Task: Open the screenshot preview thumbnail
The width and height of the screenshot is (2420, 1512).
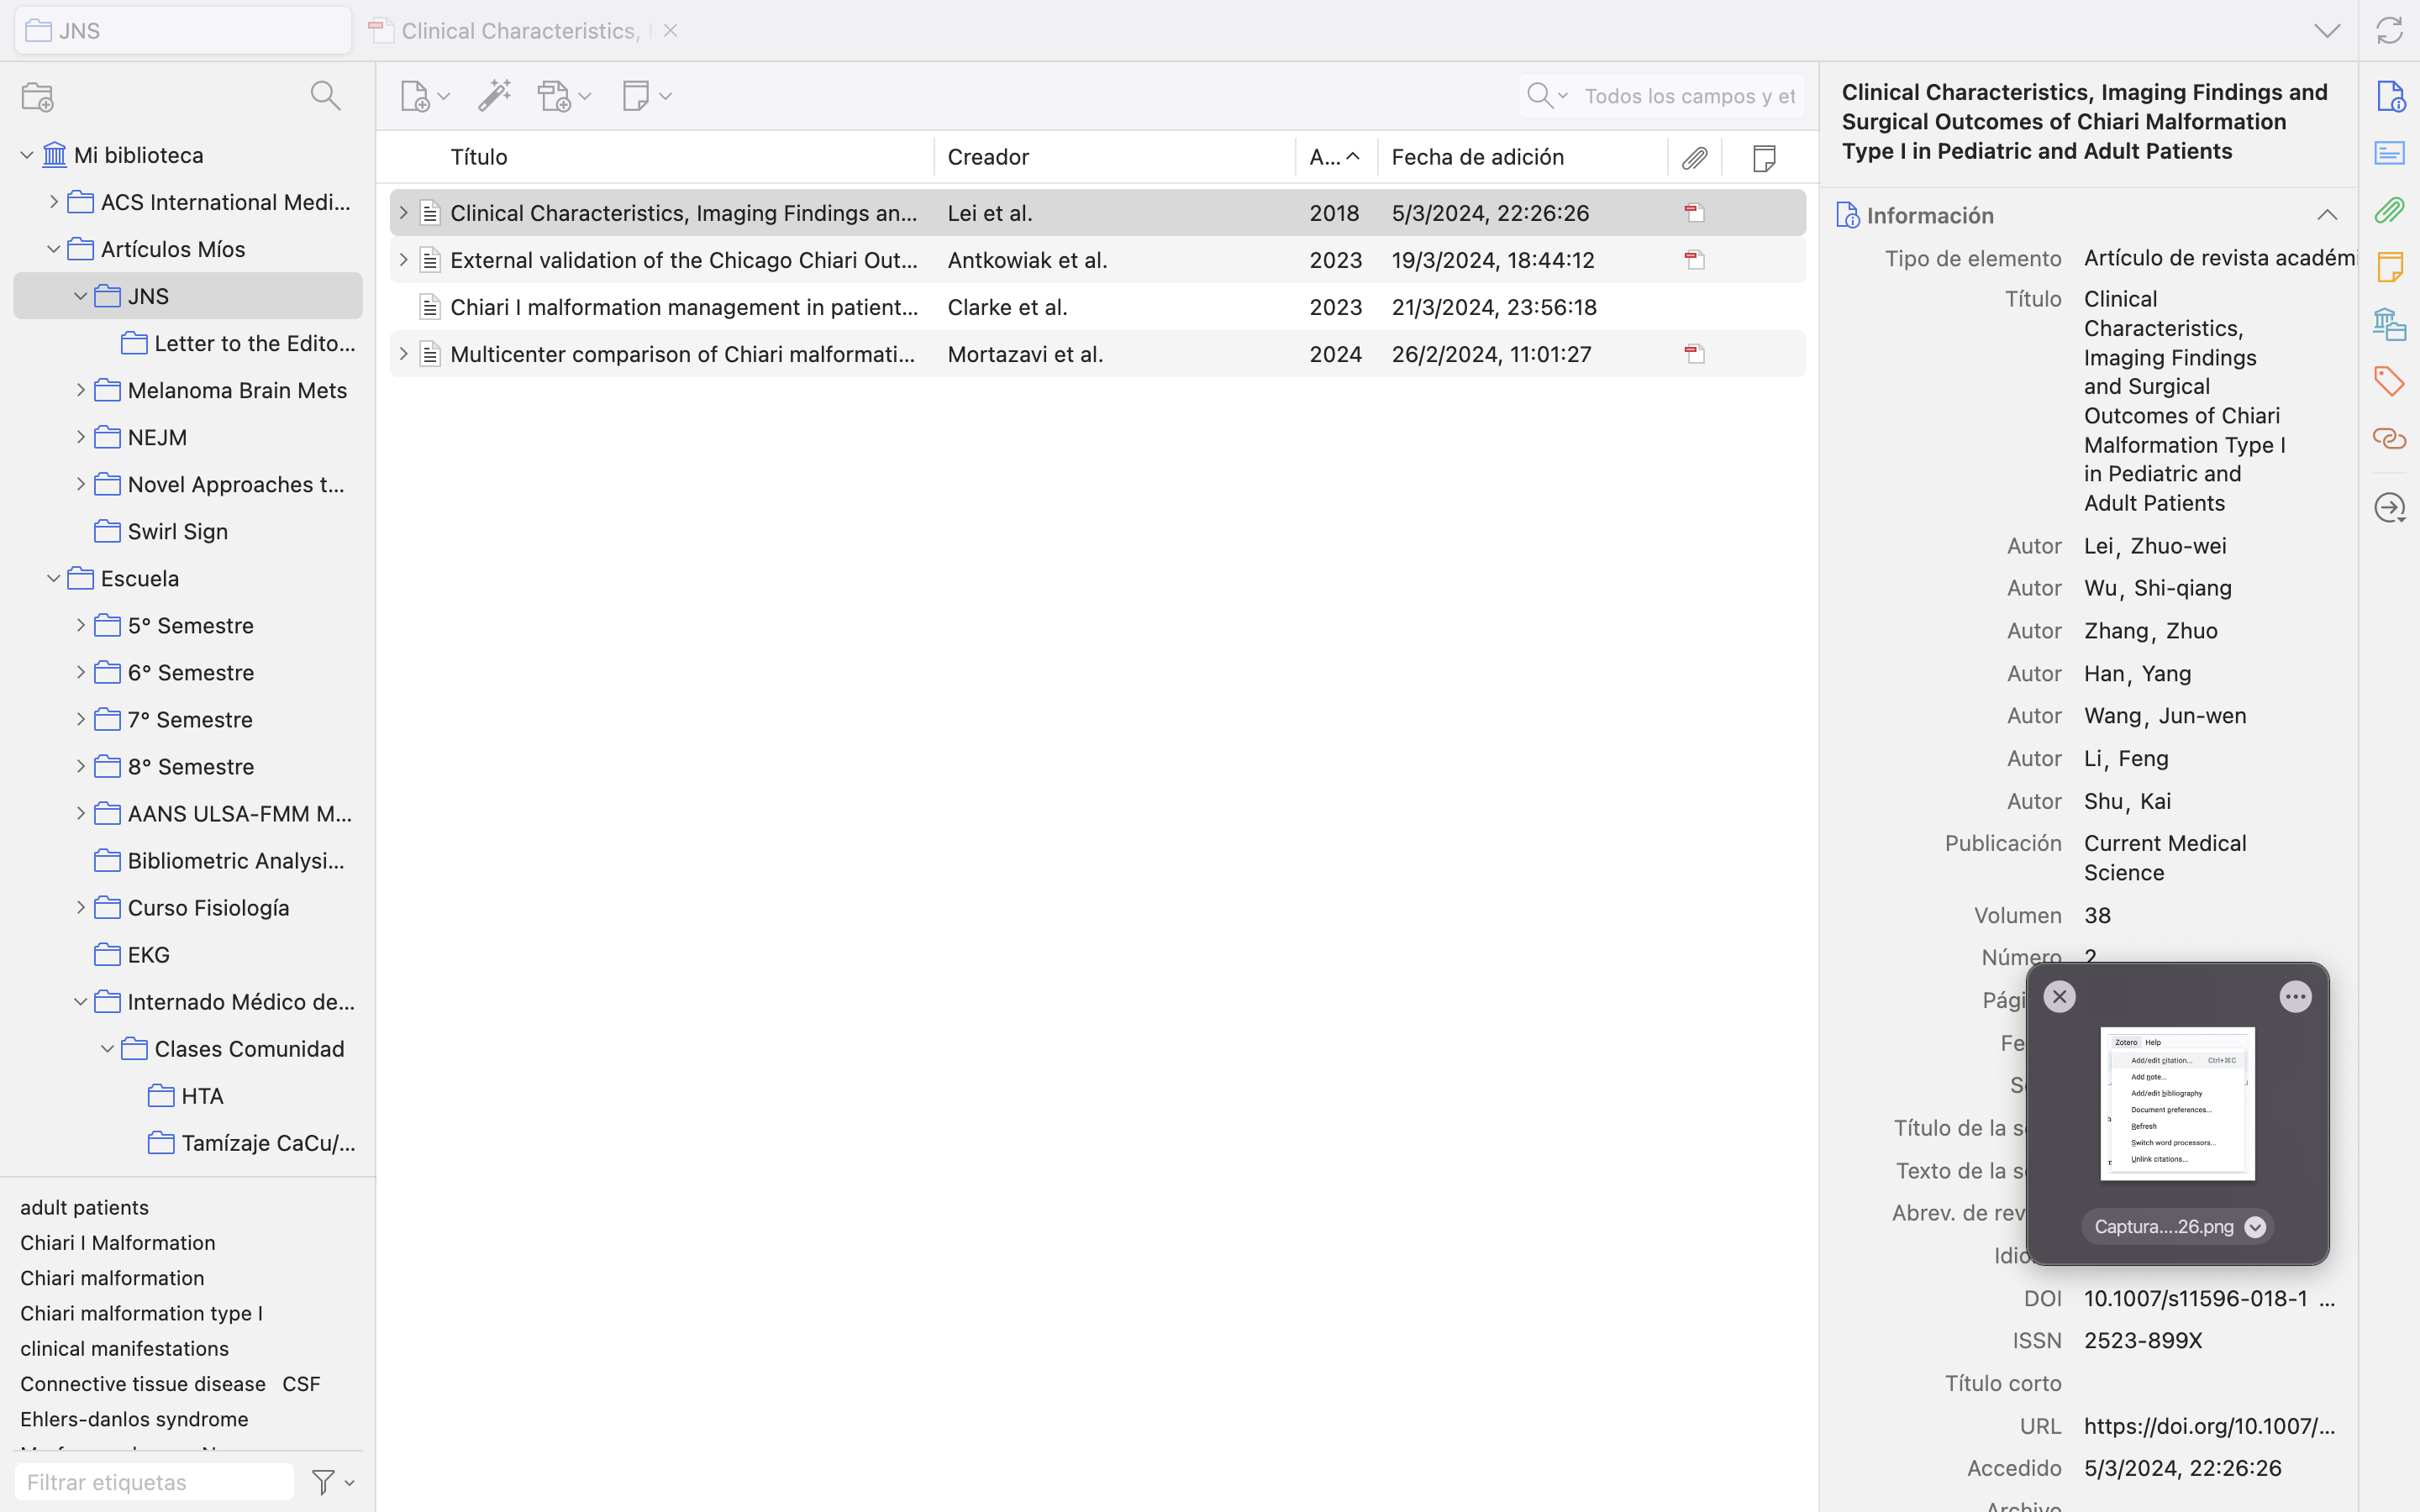Action: (2177, 1104)
